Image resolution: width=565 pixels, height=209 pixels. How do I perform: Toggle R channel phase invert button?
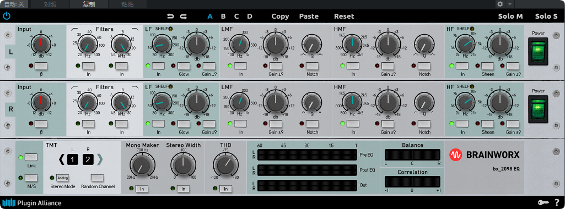[x=41, y=124]
